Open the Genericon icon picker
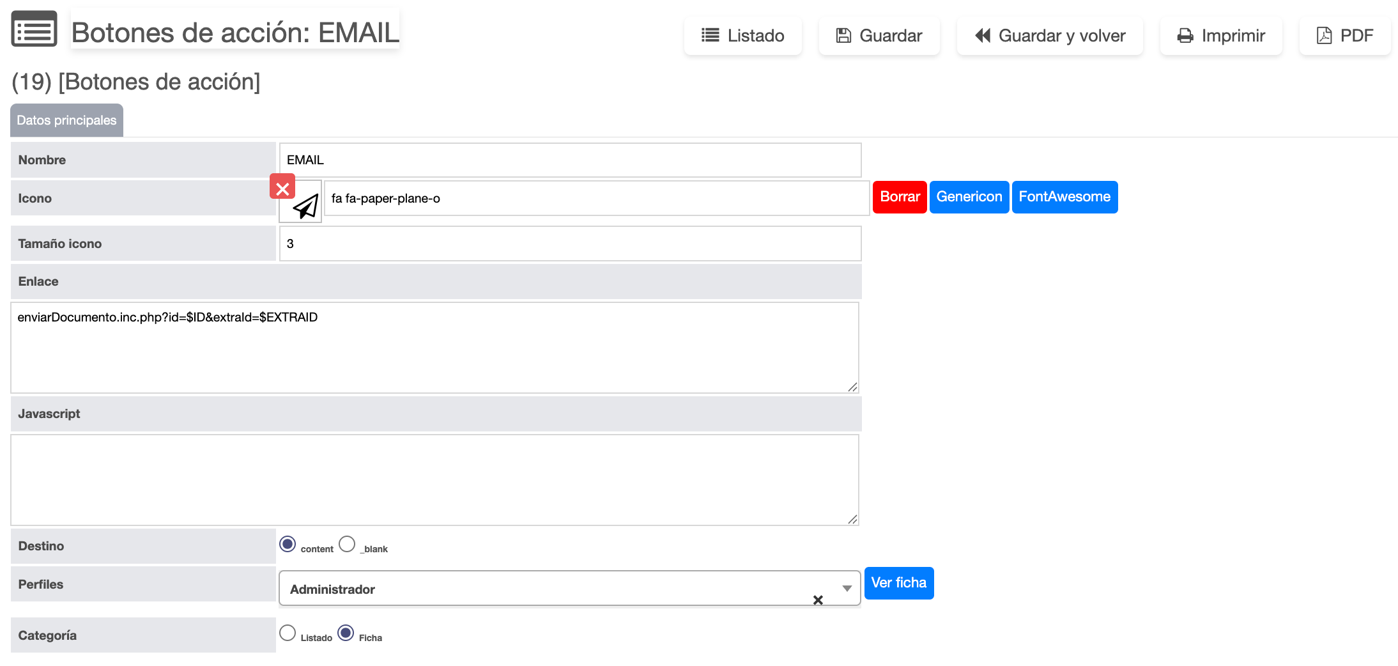1398x666 pixels. click(969, 197)
